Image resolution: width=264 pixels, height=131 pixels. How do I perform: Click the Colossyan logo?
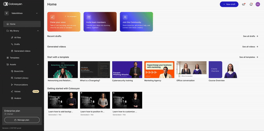13,4
